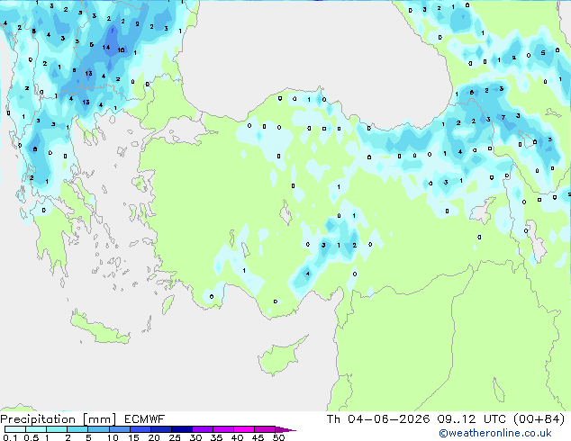
Task: Select the 1–2 mm legend swatch
Action: tap(57, 429)
